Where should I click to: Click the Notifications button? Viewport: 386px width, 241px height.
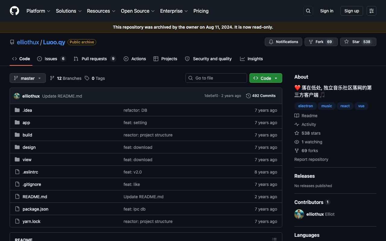pos(283,42)
